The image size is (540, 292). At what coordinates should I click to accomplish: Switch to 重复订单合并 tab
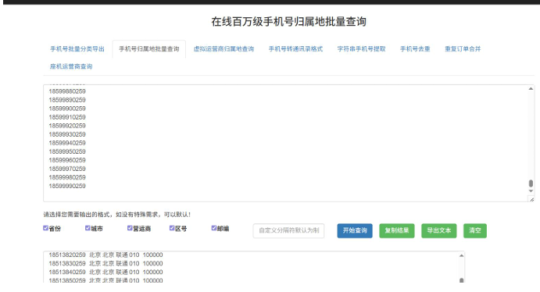click(463, 49)
